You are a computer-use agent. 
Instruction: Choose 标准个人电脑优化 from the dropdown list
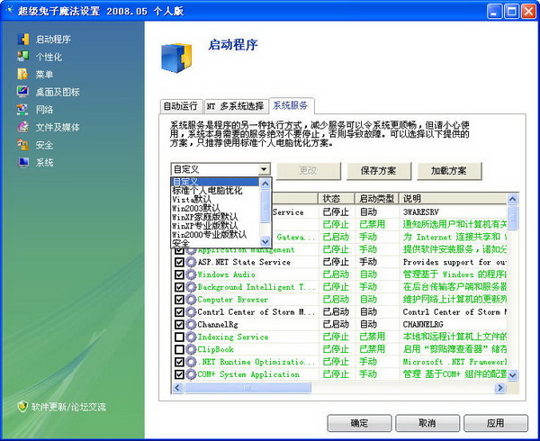coord(208,191)
